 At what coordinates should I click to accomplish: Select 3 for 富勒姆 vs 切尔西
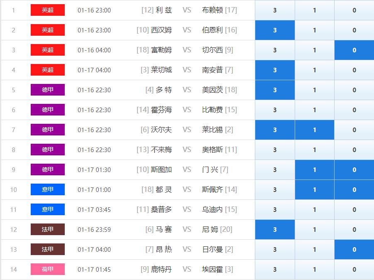coord(275,50)
